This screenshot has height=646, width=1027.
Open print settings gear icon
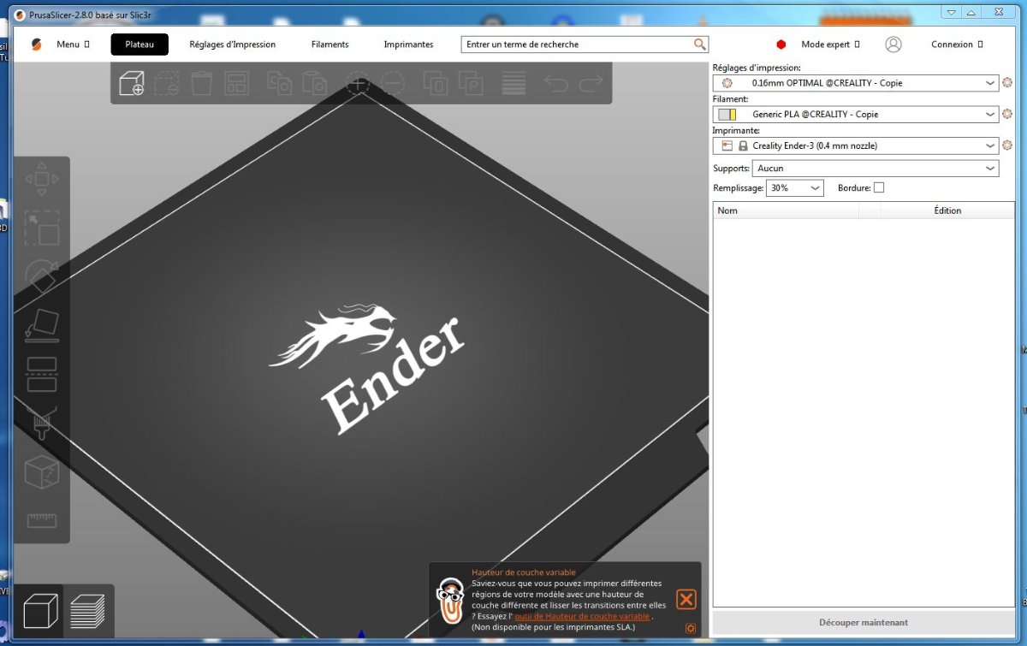(1007, 83)
